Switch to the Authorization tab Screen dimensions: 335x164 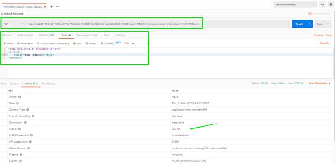click(x=25, y=35)
